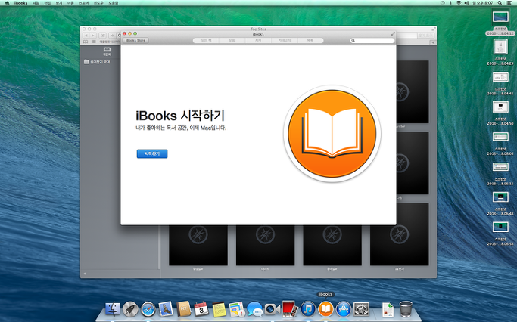Open iTunes from the Dock
Screen dimensions: 517x322
(x=308, y=309)
